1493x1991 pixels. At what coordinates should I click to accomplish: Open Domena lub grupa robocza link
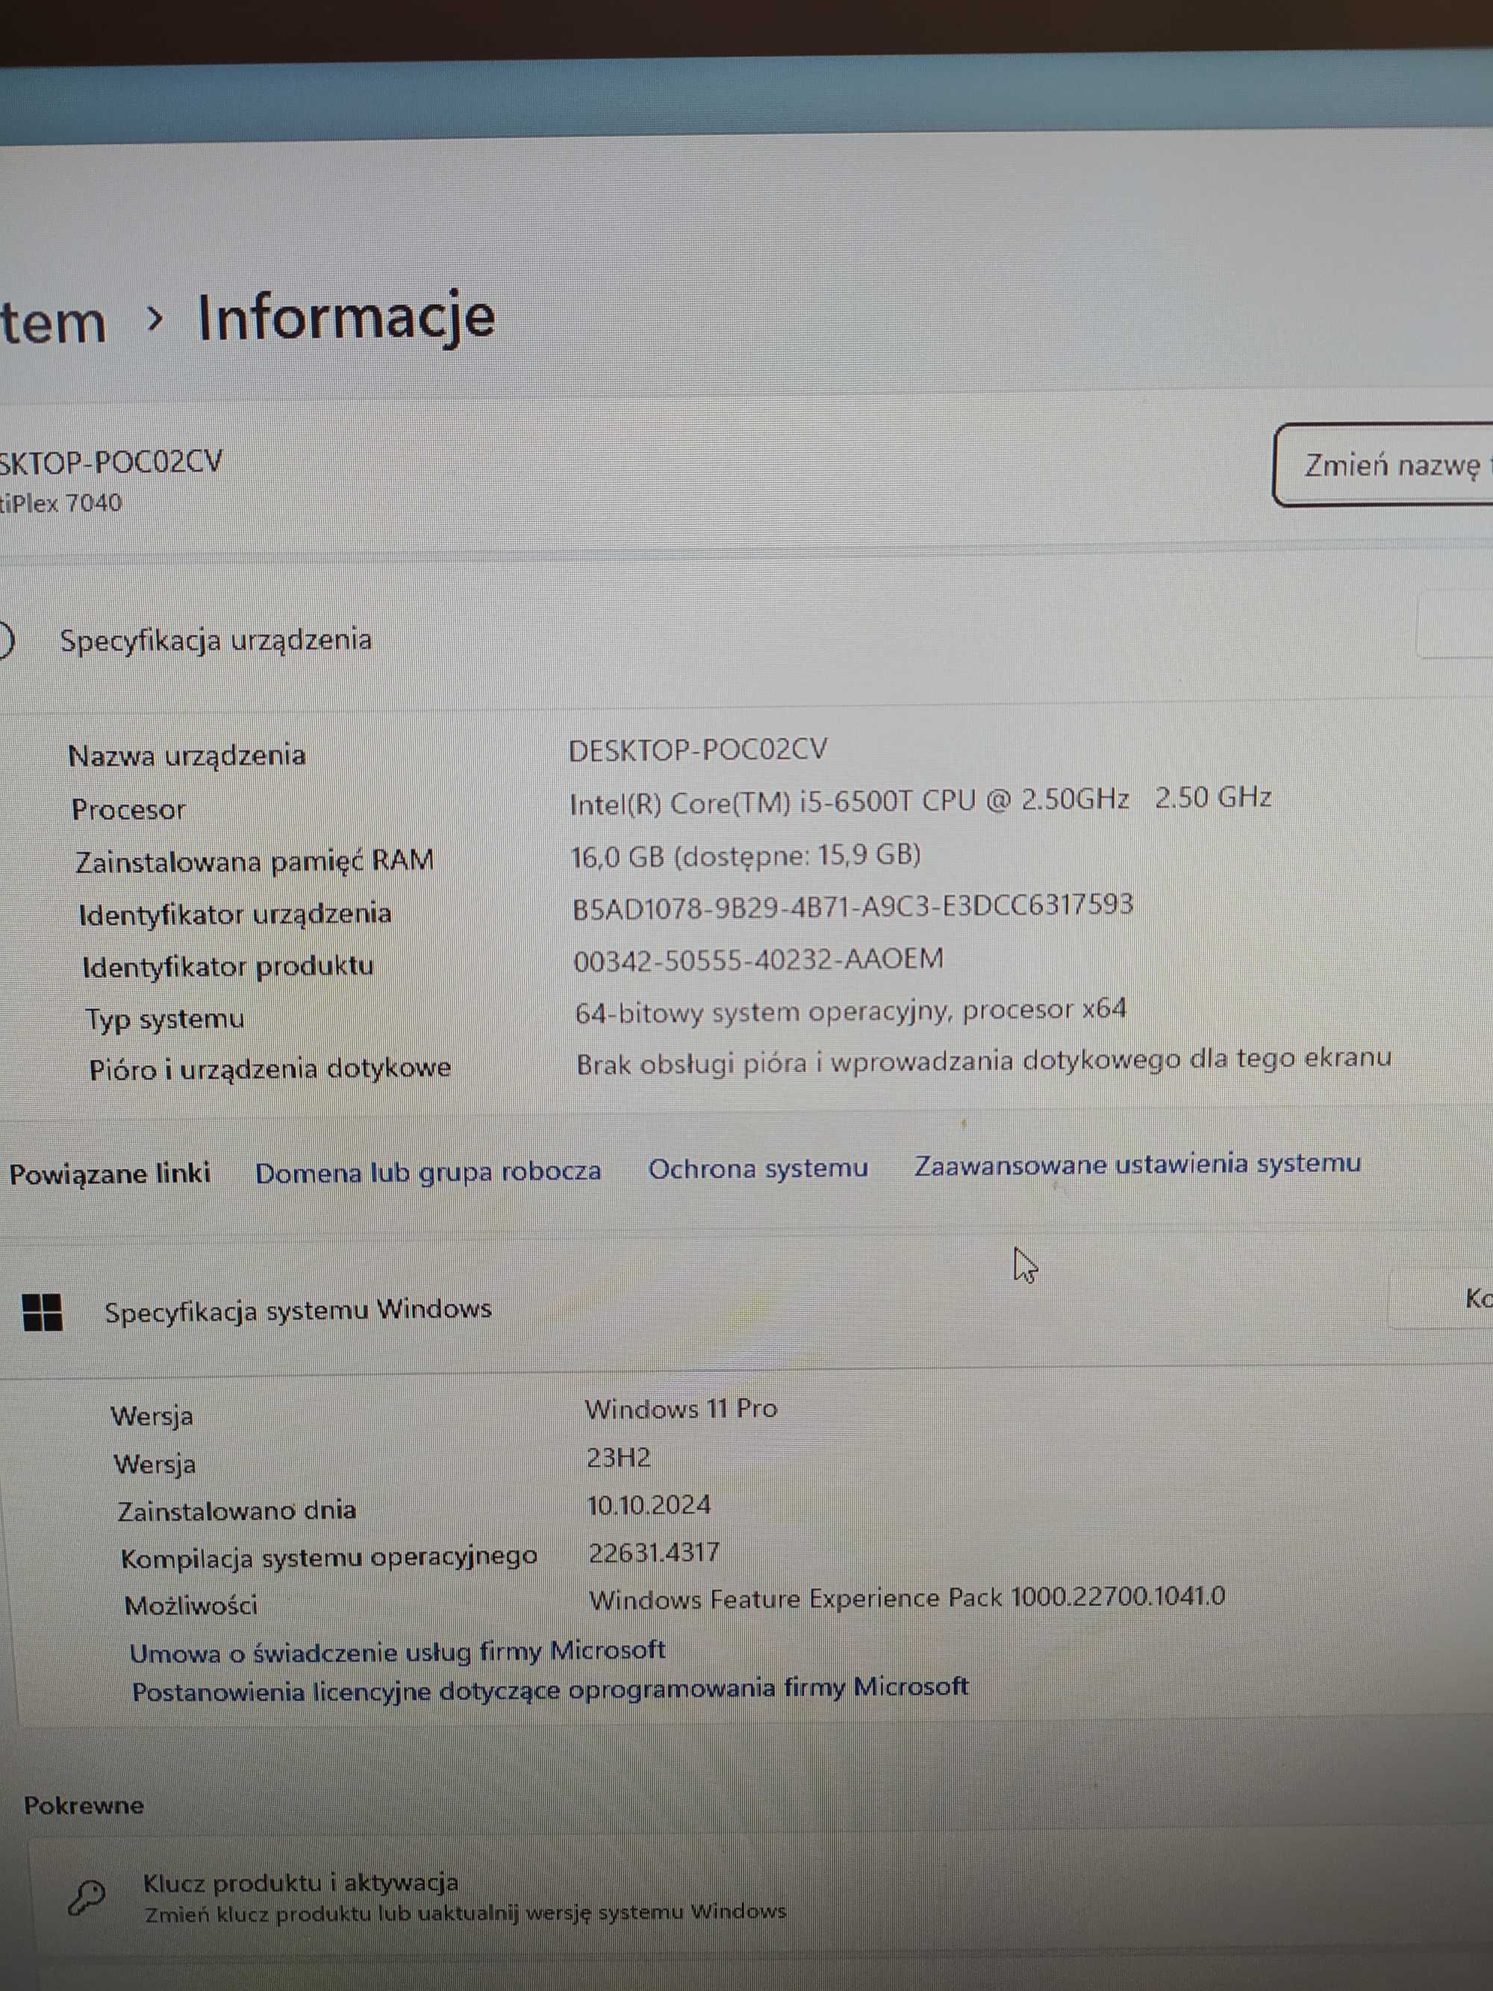pos(428,1172)
